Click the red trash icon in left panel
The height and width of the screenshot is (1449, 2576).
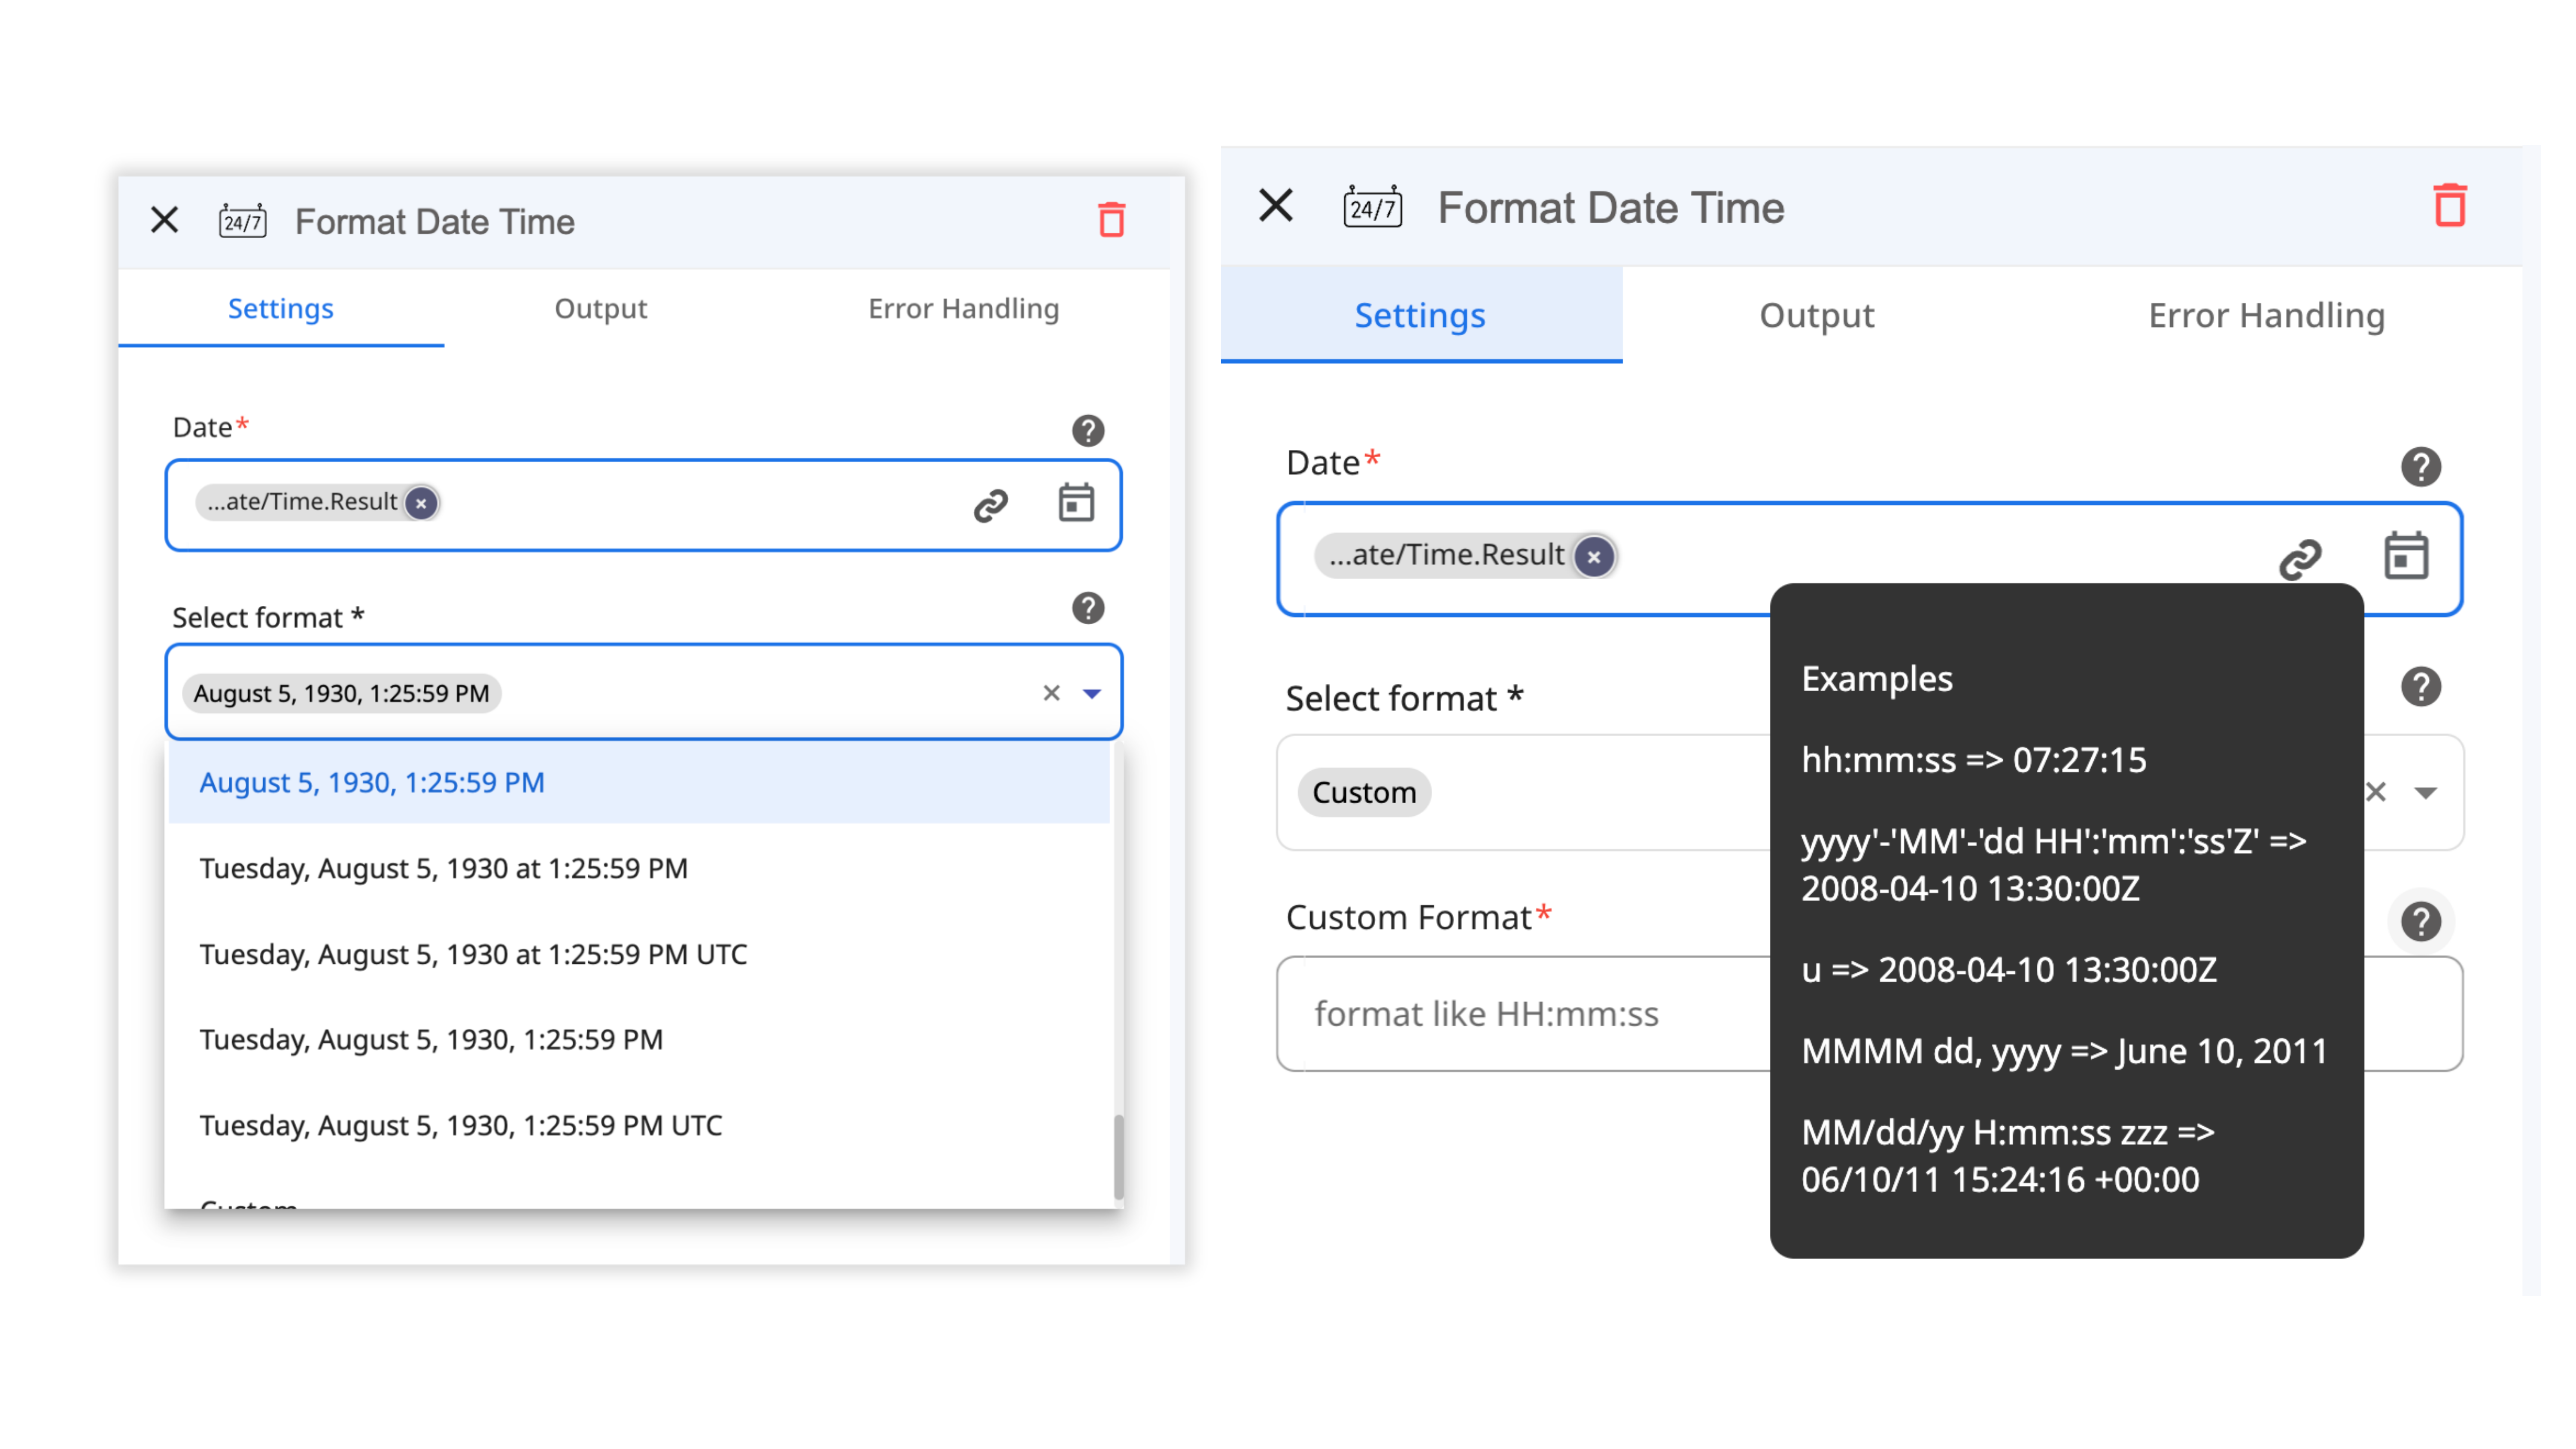click(x=1111, y=220)
